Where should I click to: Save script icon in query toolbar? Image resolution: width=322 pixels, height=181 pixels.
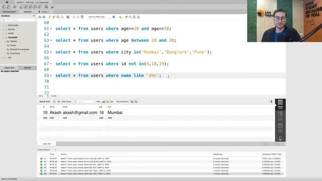(44, 17)
